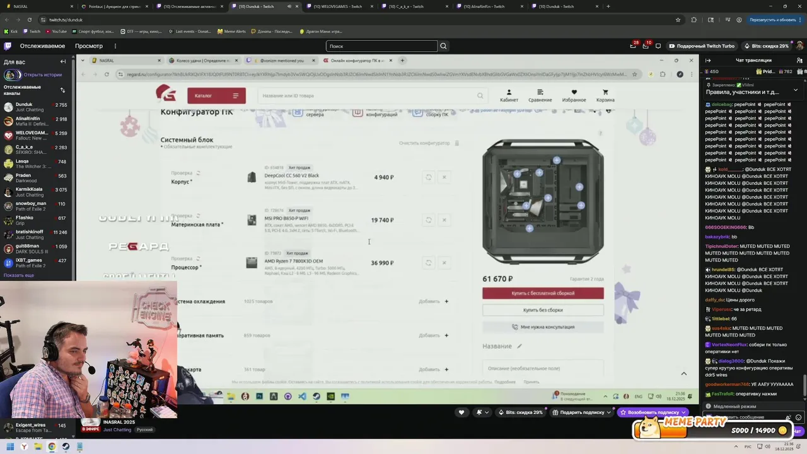The height and width of the screenshot is (454, 807).
Task: Open browser extensions puzzle icon
Action: coord(694,20)
